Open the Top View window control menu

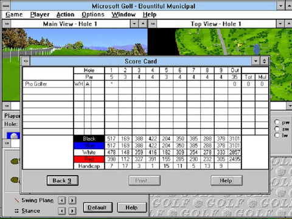pos(153,24)
